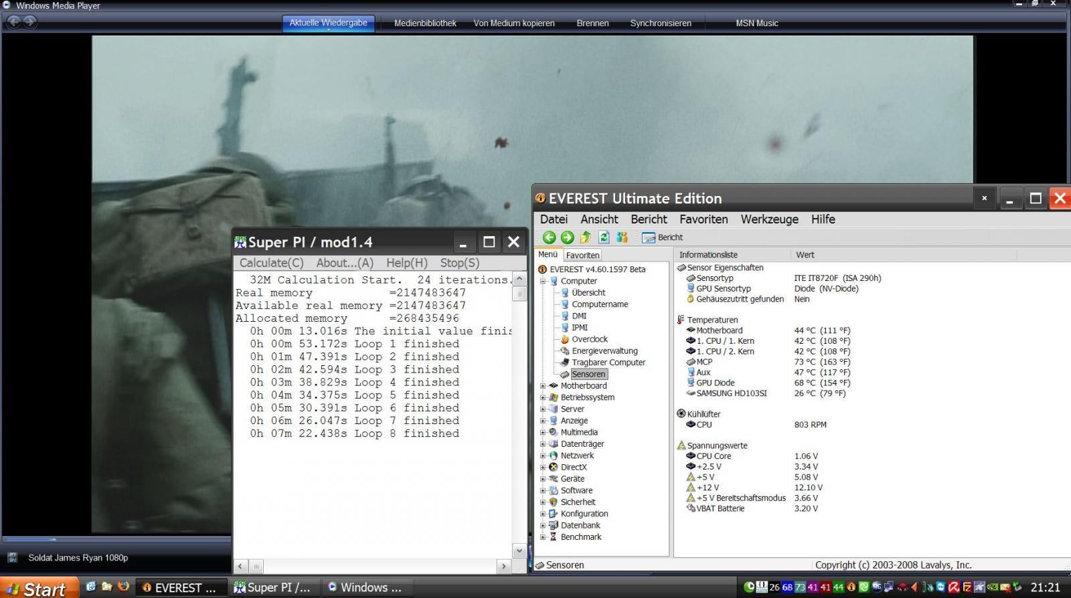Select Tragbarer Computer in the tree
The width and height of the screenshot is (1071, 598).
tap(603, 363)
